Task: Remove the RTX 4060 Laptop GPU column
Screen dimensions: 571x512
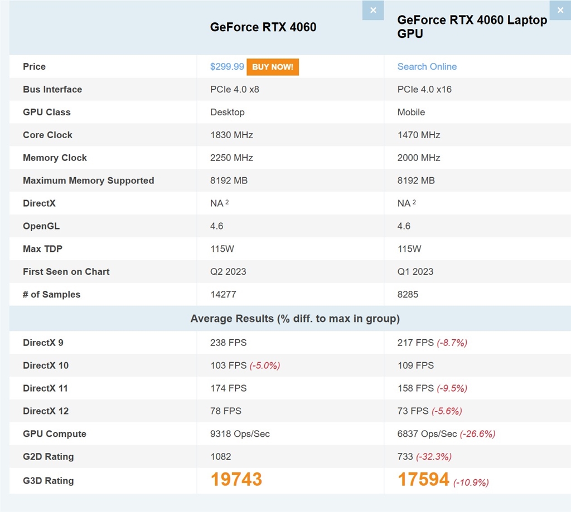Action: (x=560, y=10)
